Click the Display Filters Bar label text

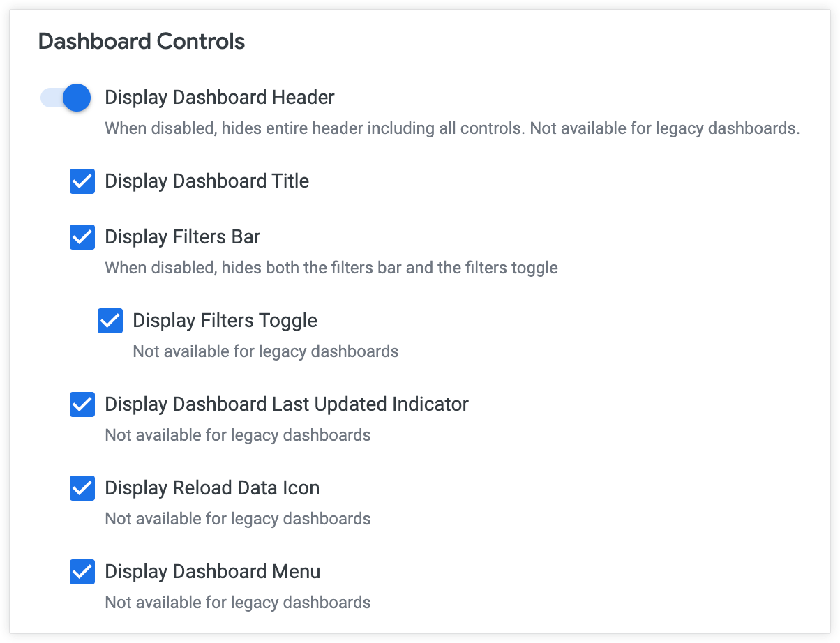(x=182, y=237)
